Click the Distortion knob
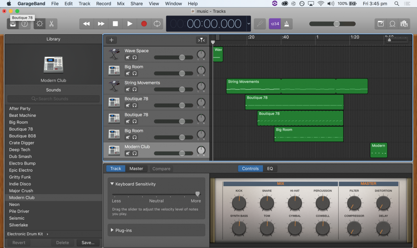The width and height of the screenshot is (417, 248). click(x=383, y=203)
